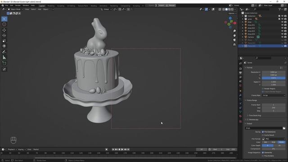Open the File Format PNG dropdown
The height and width of the screenshot is (162, 288).
274,139
